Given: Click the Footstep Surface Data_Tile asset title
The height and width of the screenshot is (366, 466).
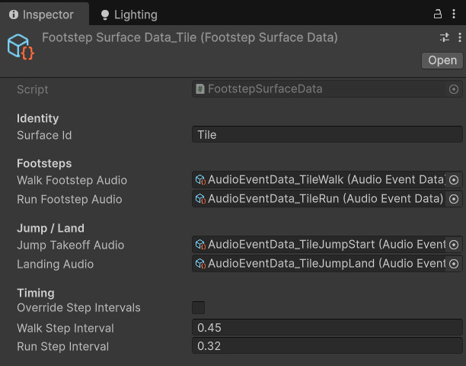Looking at the screenshot, I should pyautogui.click(x=190, y=38).
